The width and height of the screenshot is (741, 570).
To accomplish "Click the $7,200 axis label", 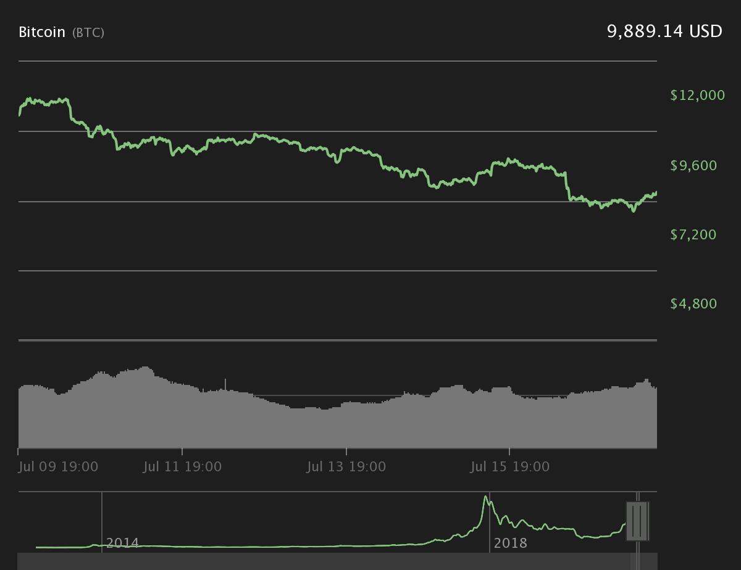I will click(x=693, y=234).
